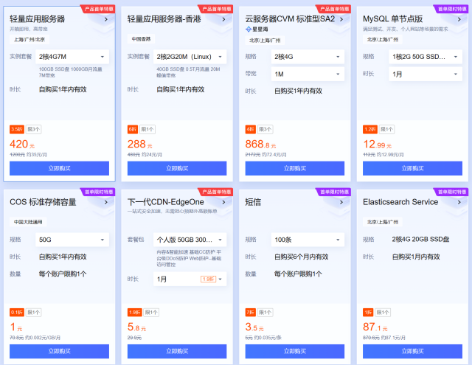Click the 87.1元 price
This screenshot has height=365, width=472.
pos(375,327)
